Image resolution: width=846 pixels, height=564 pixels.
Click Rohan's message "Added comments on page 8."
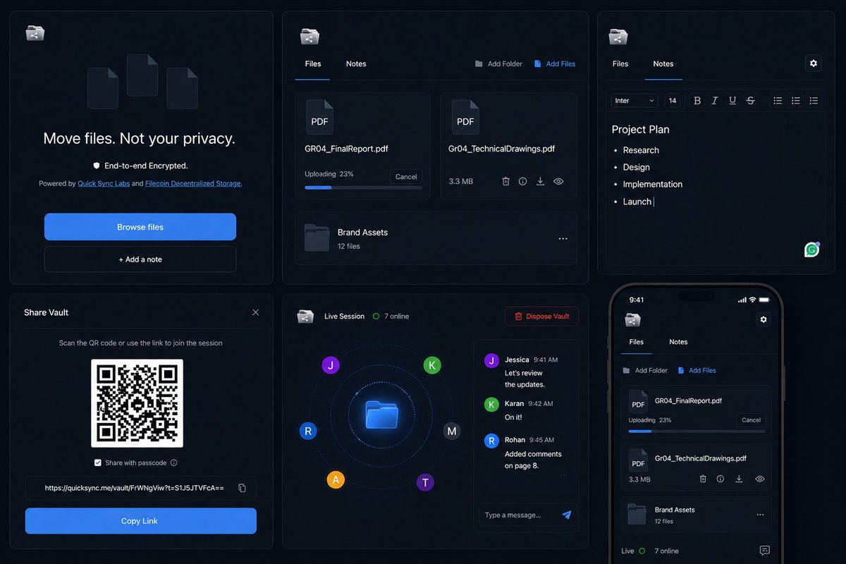coord(533,460)
